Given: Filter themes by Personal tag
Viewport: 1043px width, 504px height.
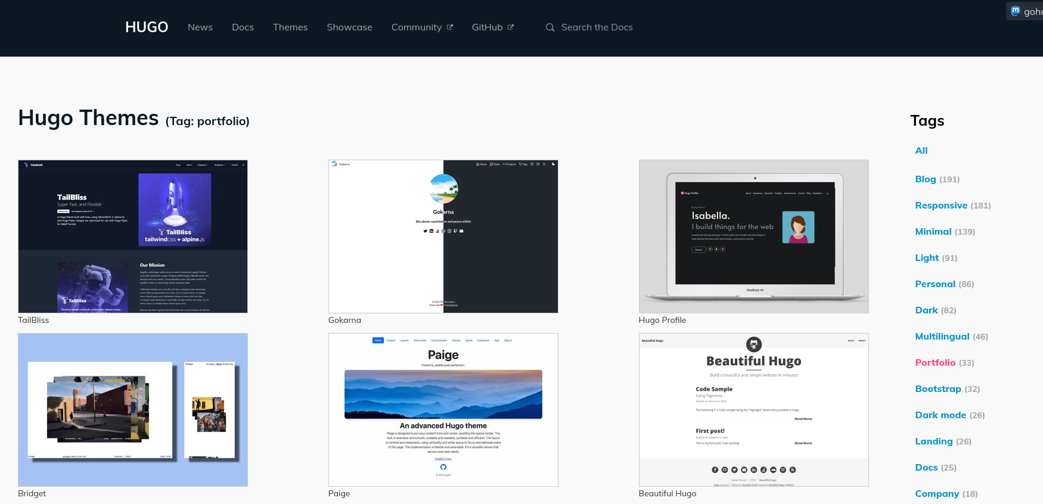Looking at the screenshot, I should tap(935, 284).
